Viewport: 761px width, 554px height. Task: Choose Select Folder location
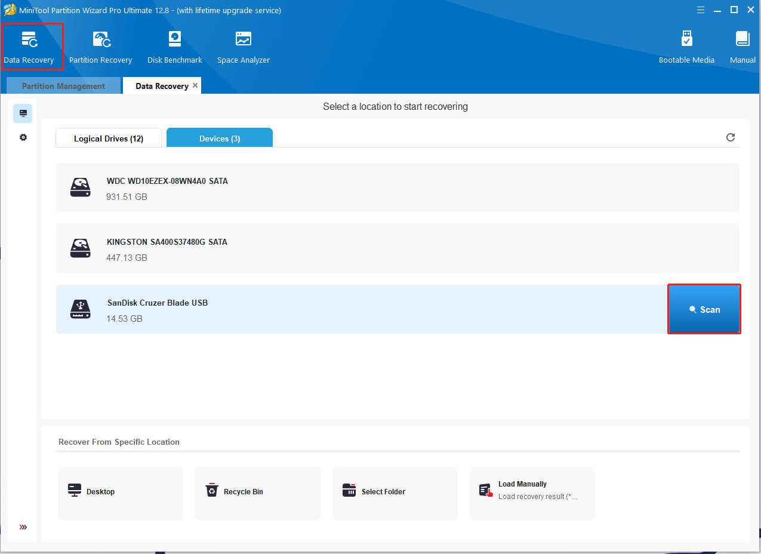coord(395,494)
